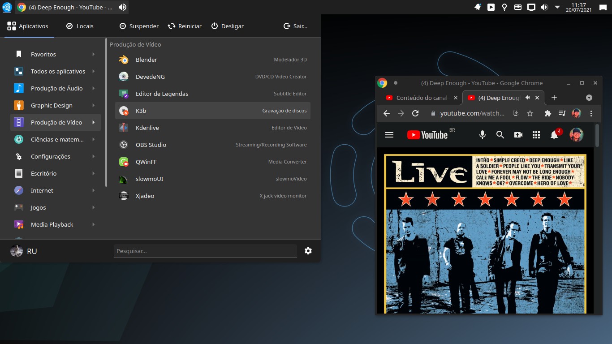Viewport: 612px width, 344px height.
Task: Open Chrome three-dot menu
Action: coord(591,113)
